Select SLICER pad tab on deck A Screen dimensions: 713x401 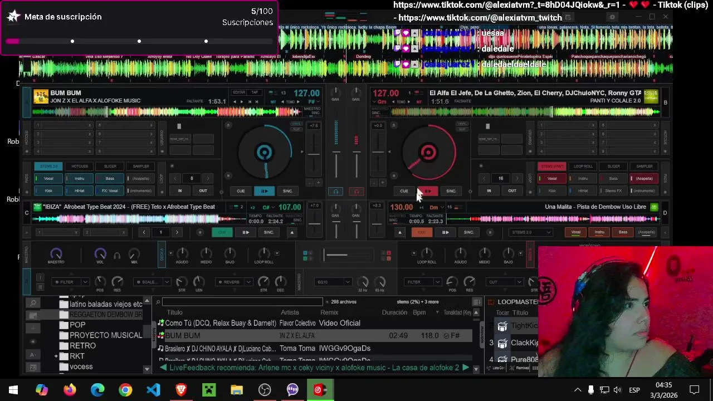[110, 166]
